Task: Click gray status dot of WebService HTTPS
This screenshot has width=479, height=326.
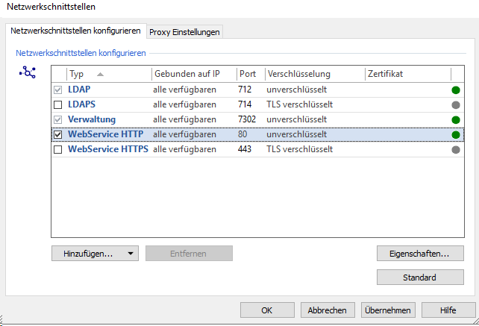Action: click(x=456, y=149)
